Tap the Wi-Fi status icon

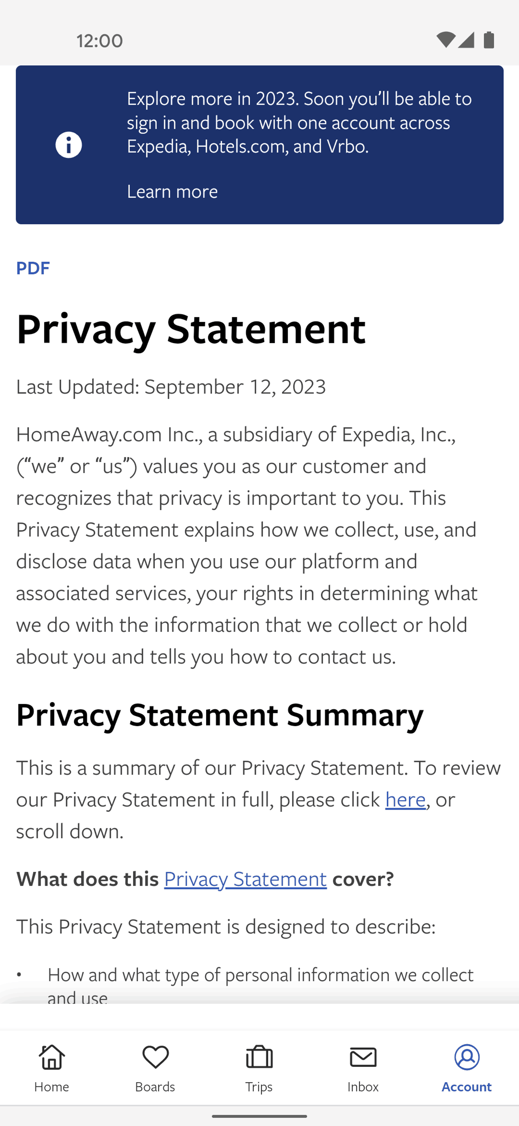point(445,40)
